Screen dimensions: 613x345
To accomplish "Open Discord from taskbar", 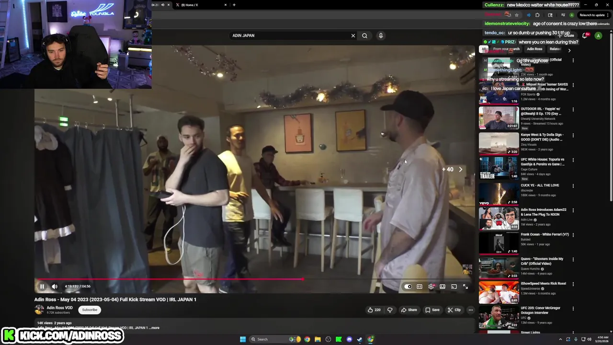I will click(349, 339).
